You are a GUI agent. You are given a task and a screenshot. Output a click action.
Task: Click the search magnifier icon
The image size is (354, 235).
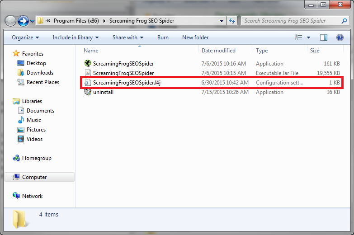[x=344, y=21]
